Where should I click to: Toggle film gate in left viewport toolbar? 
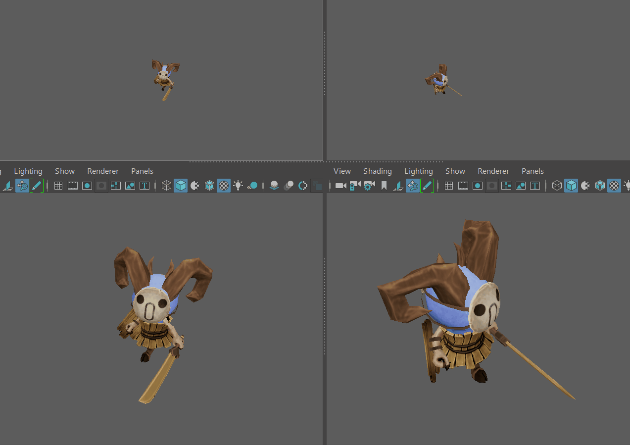coord(73,186)
